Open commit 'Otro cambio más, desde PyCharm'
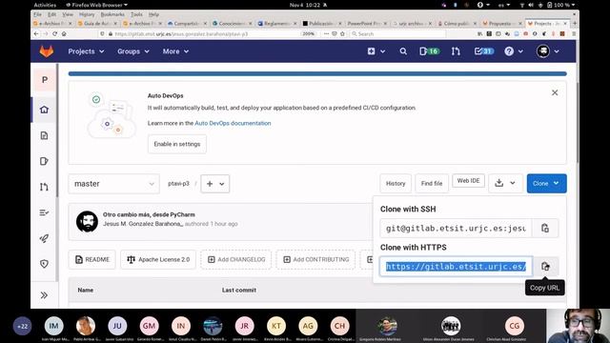The width and height of the screenshot is (610, 343). coord(149,214)
